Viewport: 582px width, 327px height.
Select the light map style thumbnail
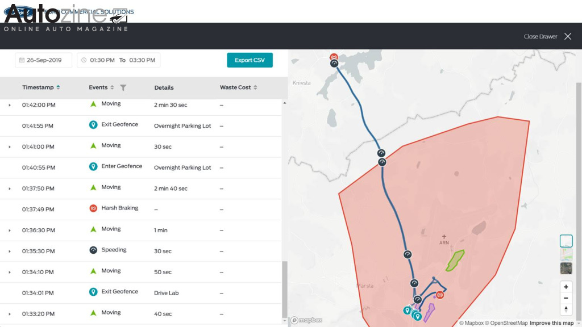click(566, 241)
